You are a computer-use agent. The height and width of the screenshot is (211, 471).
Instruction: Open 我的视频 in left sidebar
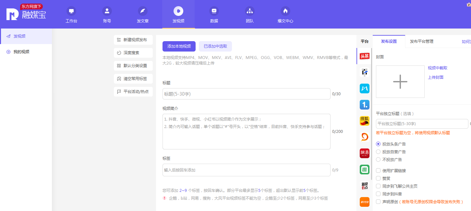click(26, 52)
